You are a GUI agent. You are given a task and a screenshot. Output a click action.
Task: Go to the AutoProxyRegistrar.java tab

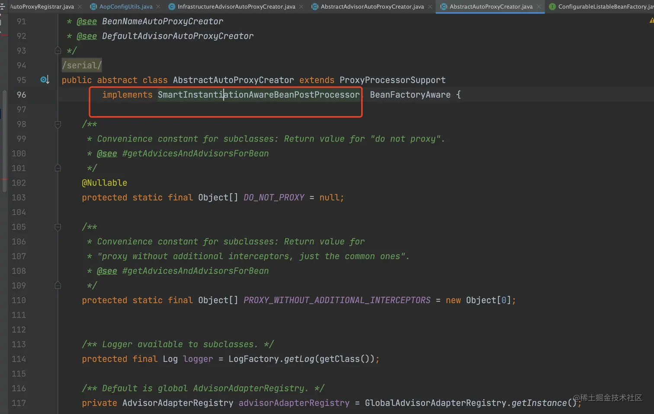[x=42, y=6]
